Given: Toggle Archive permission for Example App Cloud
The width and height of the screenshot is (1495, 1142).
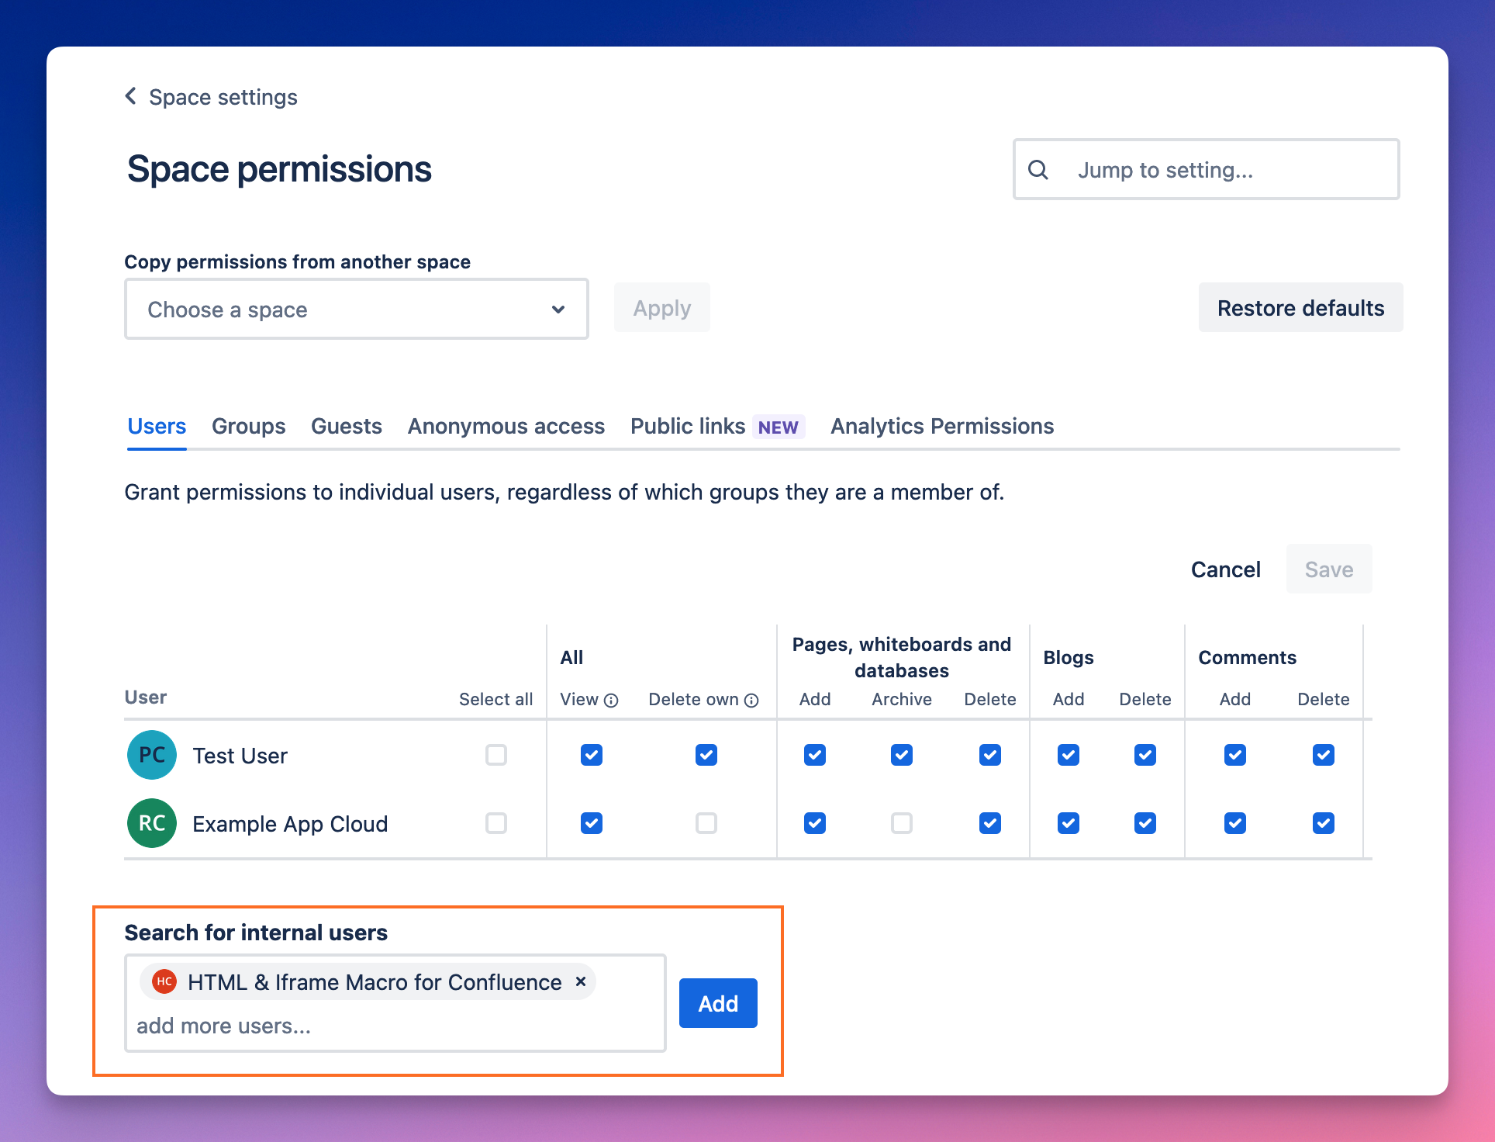Looking at the screenshot, I should (x=902, y=823).
